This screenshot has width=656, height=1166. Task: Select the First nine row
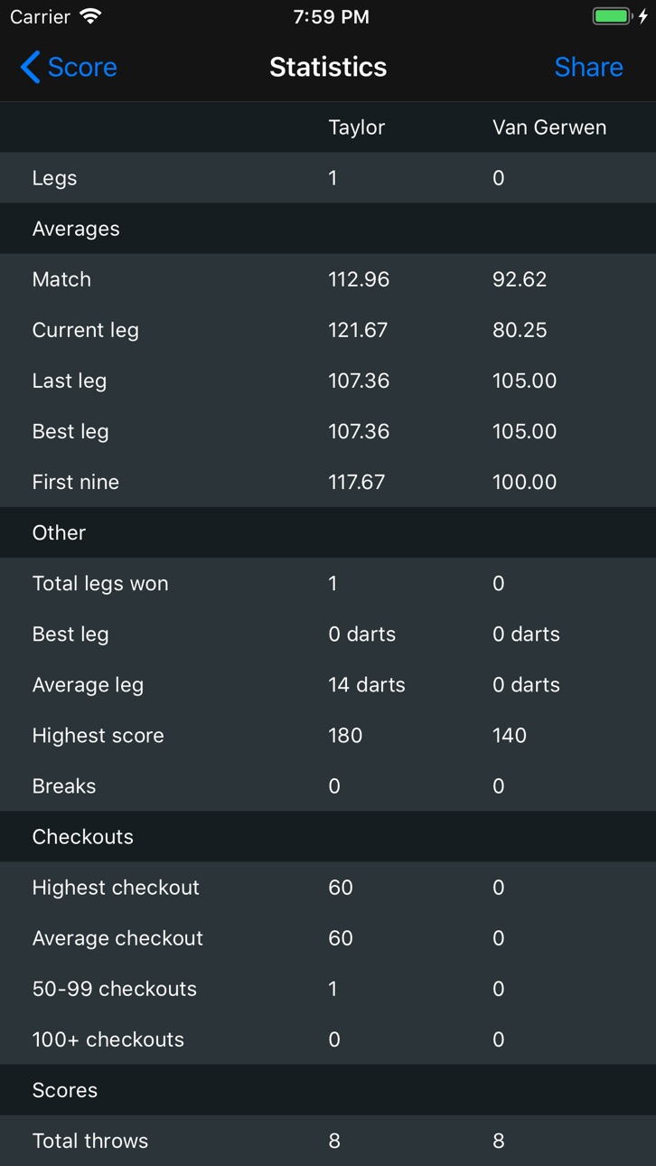tap(328, 482)
